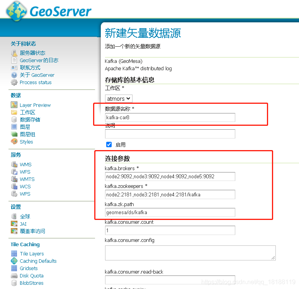Open GeoServer的日志 logs link
299x289 pixels.
(x=39, y=61)
